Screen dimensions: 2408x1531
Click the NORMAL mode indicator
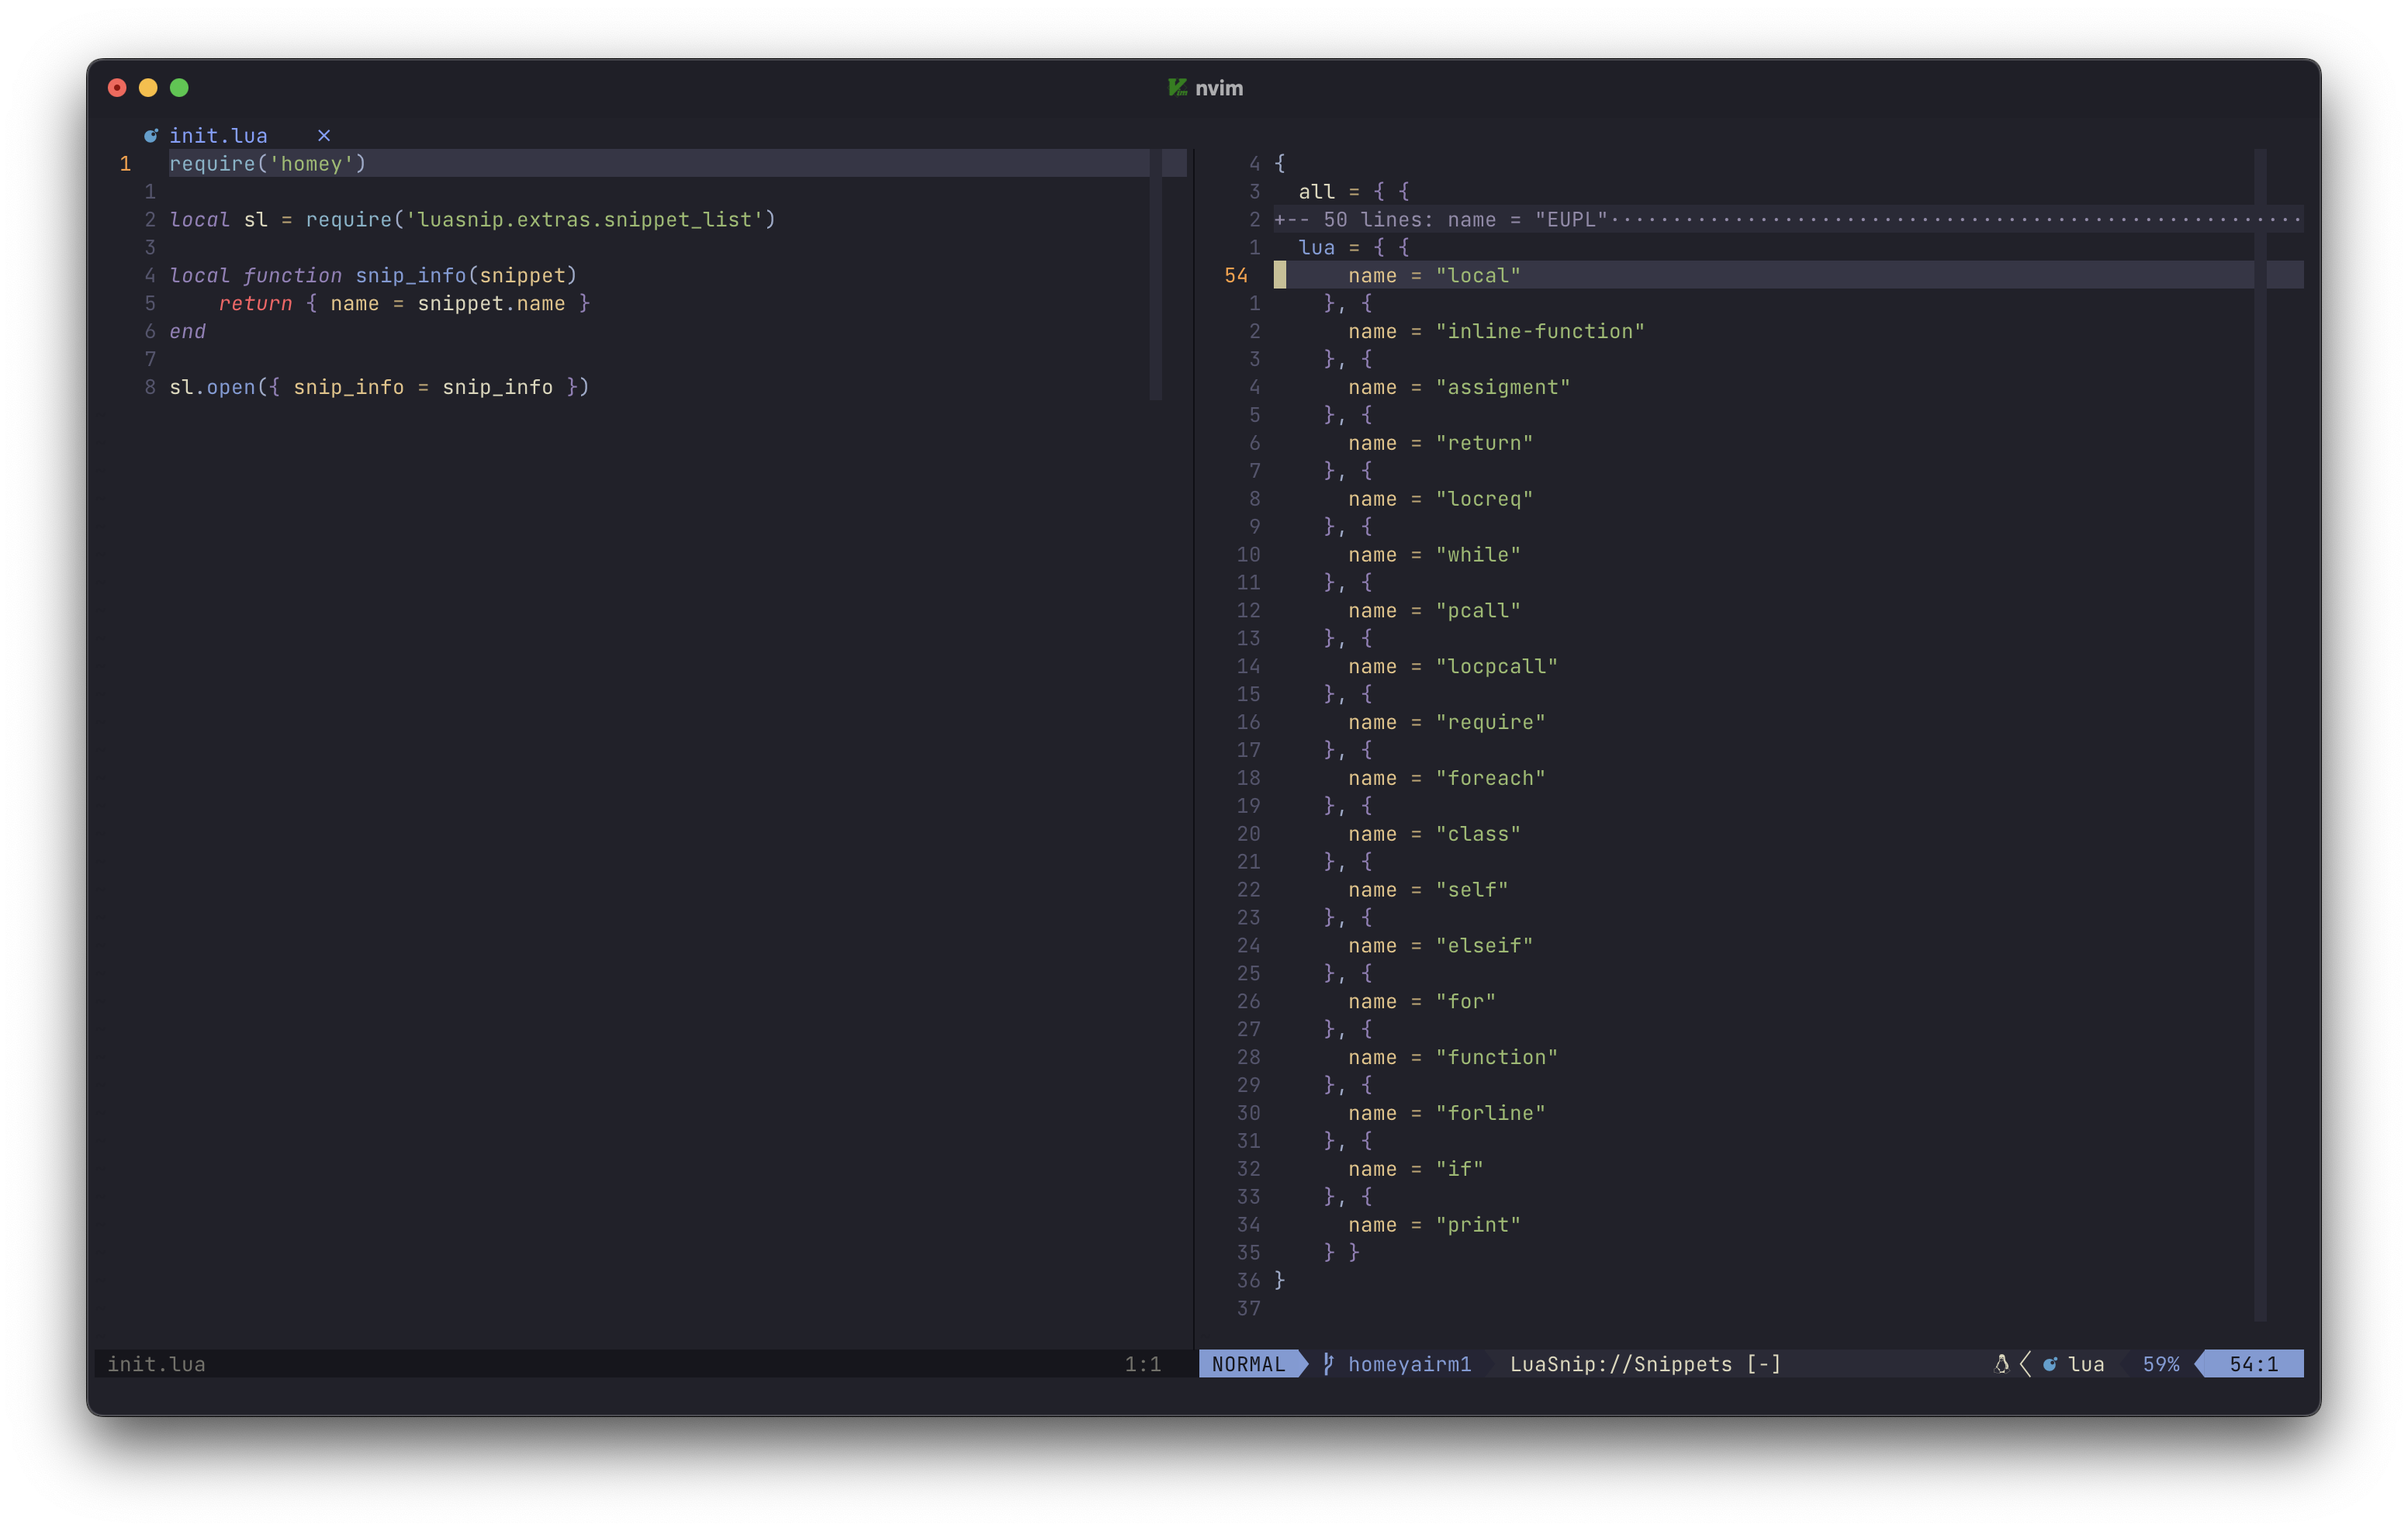pos(1248,1364)
